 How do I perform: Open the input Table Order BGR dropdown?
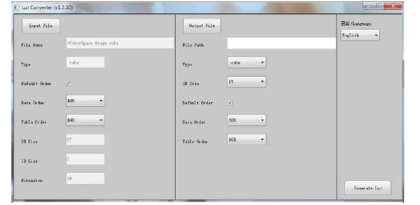[x=85, y=120]
